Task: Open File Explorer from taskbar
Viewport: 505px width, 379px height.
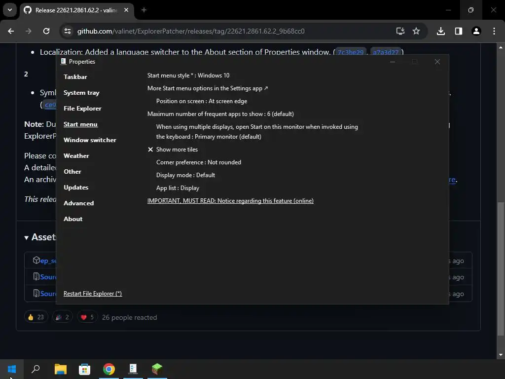Action: coord(60,369)
